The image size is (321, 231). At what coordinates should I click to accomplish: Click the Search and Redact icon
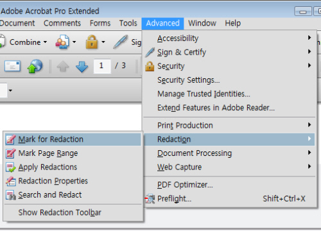click(x=11, y=195)
